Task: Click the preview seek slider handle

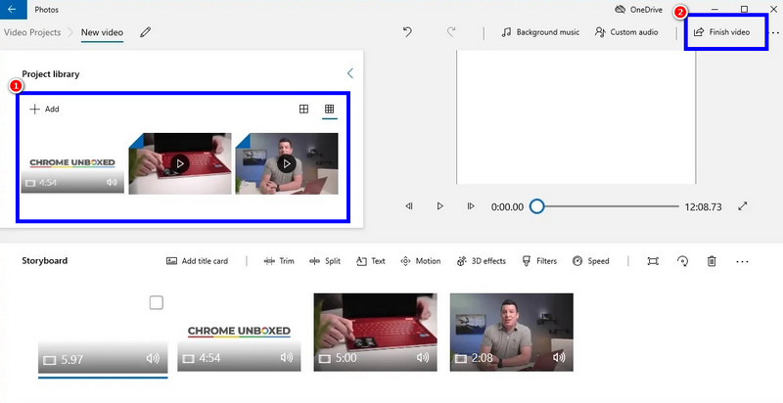Action: coord(536,206)
